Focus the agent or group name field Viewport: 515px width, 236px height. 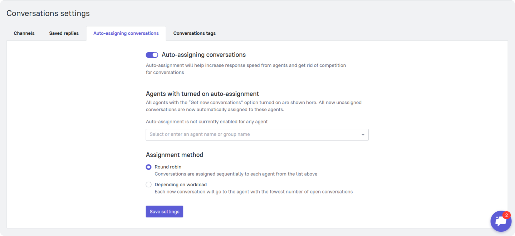(x=250, y=135)
